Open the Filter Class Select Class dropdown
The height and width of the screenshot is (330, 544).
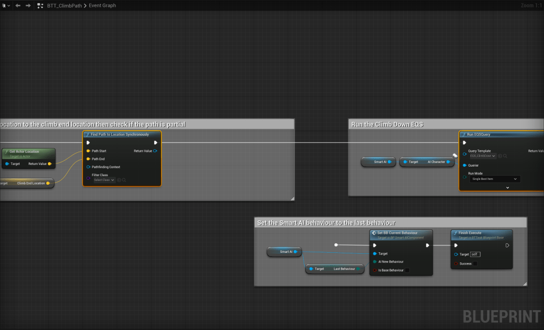click(x=104, y=180)
